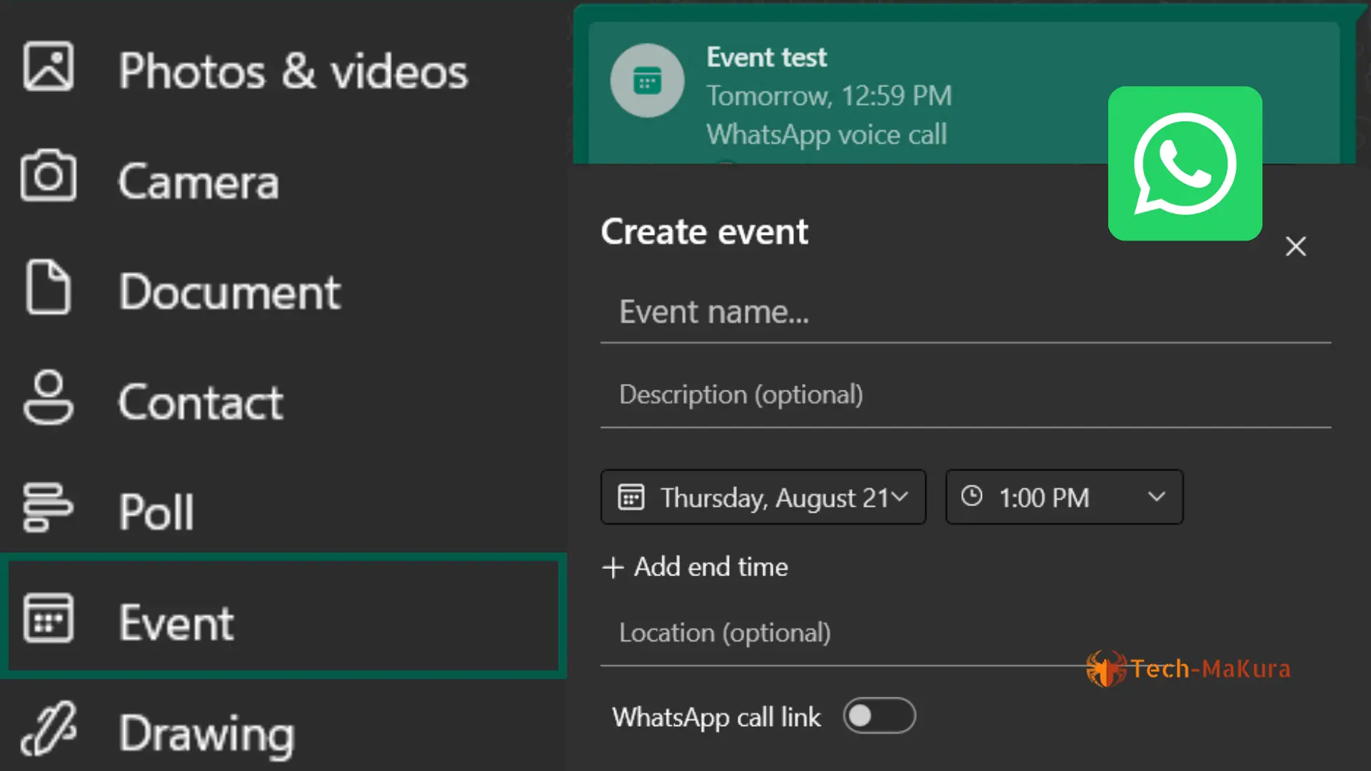Click the WhatsApp call link label
1371x771 pixels.
point(716,717)
